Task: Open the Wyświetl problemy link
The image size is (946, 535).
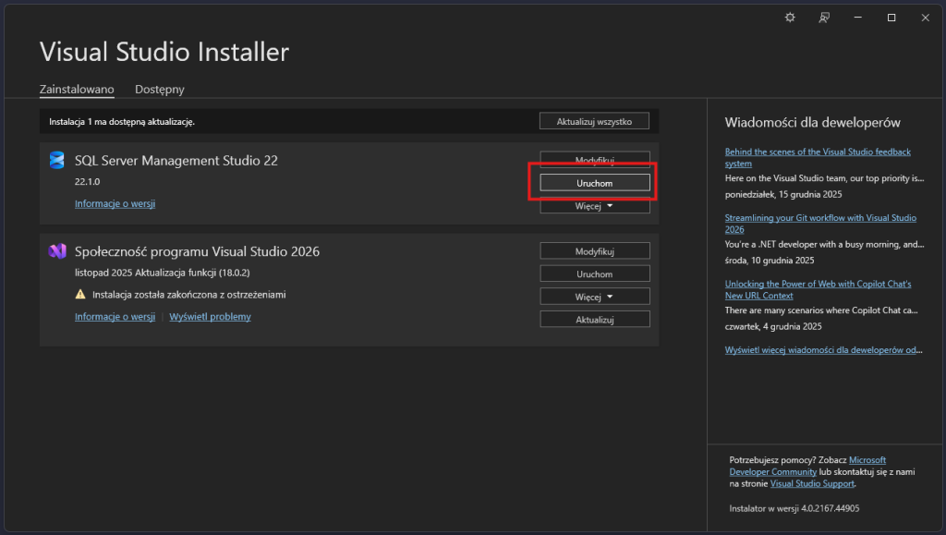Action: [210, 317]
